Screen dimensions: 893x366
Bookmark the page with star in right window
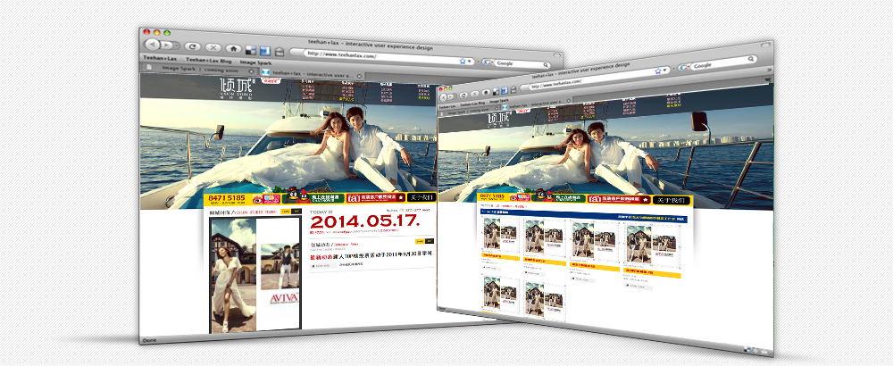pyautogui.click(x=658, y=71)
